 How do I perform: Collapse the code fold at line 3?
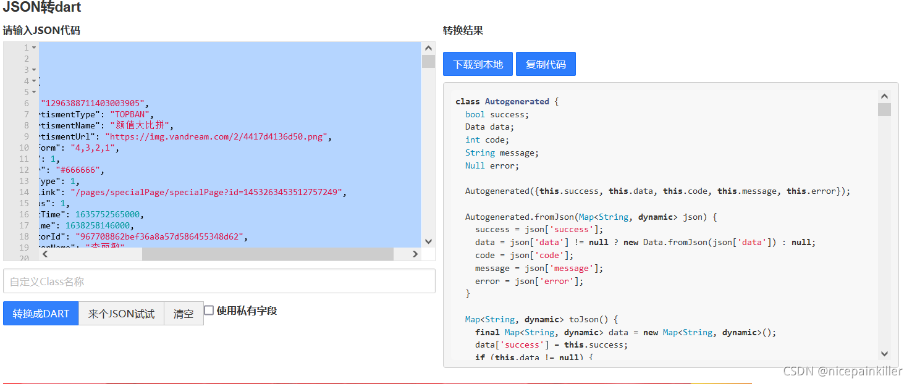[x=32, y=69]
